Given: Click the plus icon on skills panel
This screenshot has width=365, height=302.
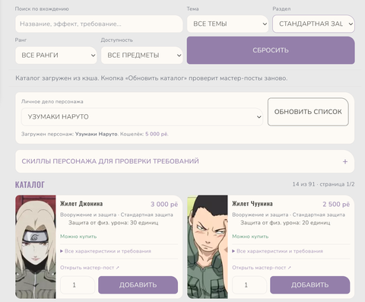Looking at the screenshot, I should [x=345, y=161].
